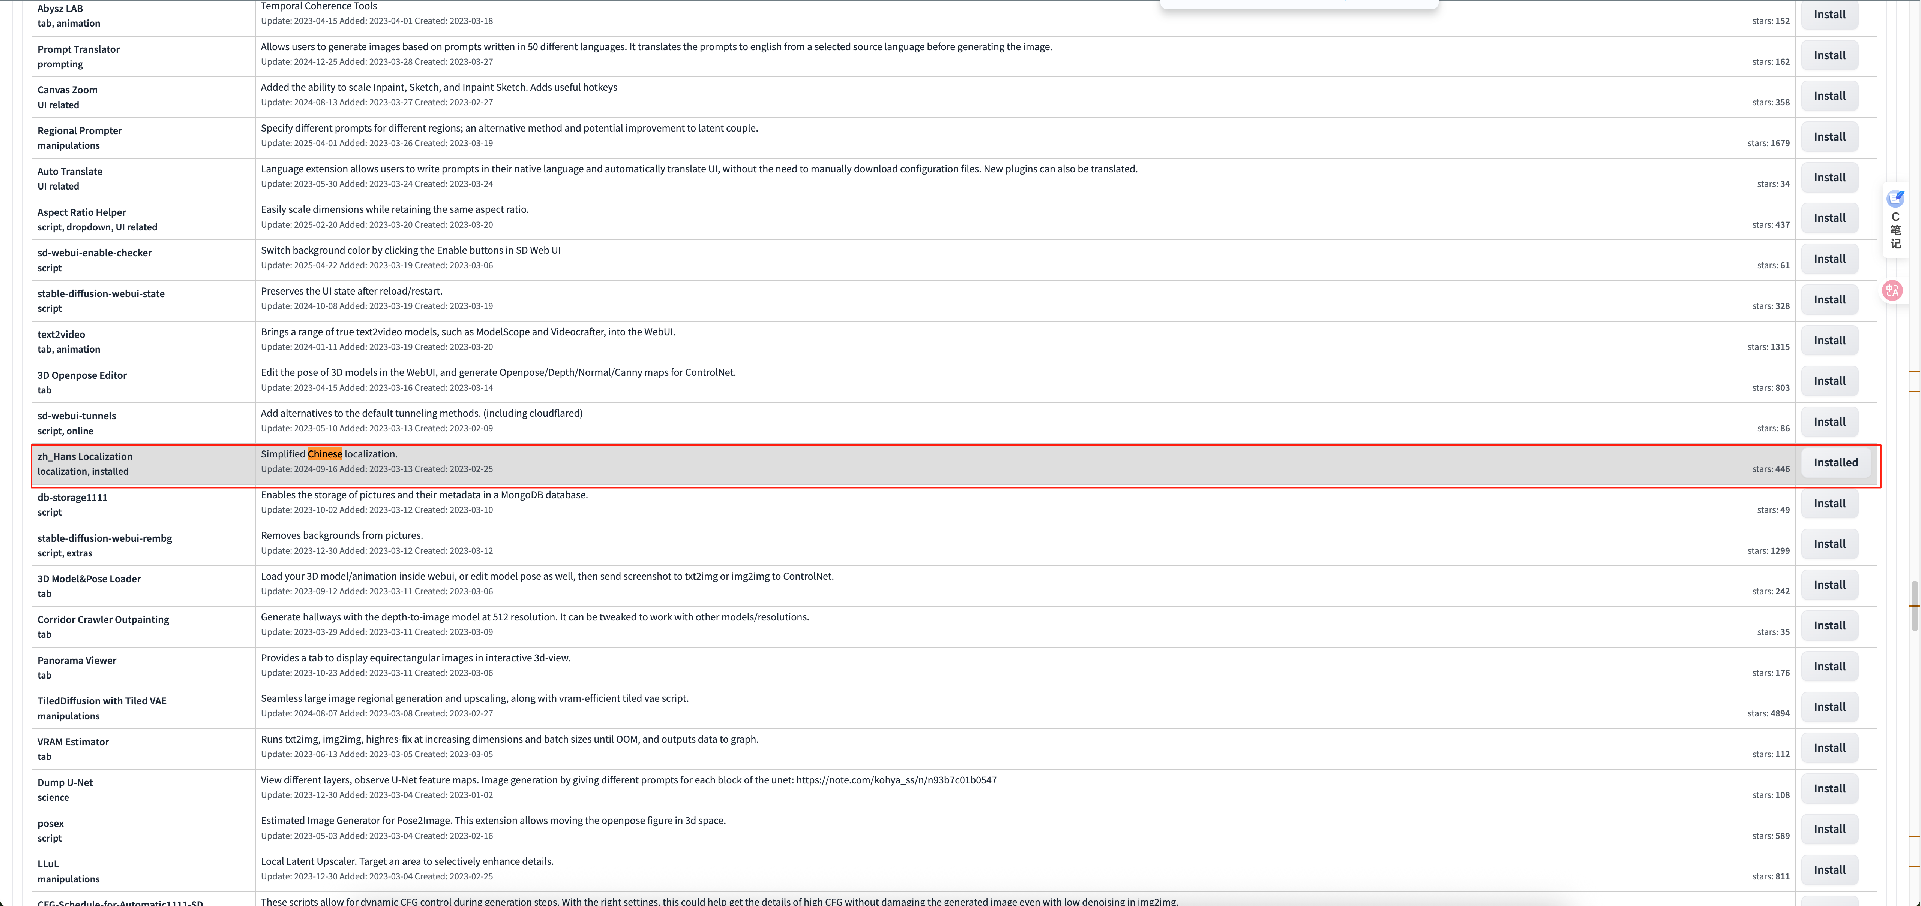Open the Aspect Ratio Helper extension link
Viewport: 1921px width, 906px height.
tap(81, 212)
